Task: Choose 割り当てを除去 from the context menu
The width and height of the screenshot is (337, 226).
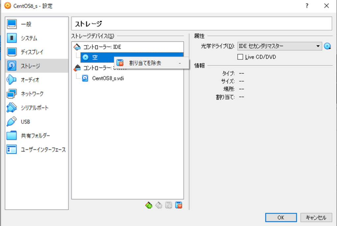Action: pyautogui.click(x=151, y=63)
